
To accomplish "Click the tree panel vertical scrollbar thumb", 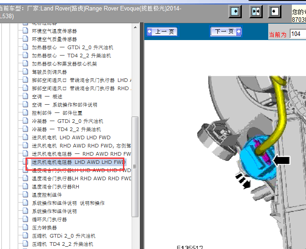I will pyautogui.click(x=135, y=167).
